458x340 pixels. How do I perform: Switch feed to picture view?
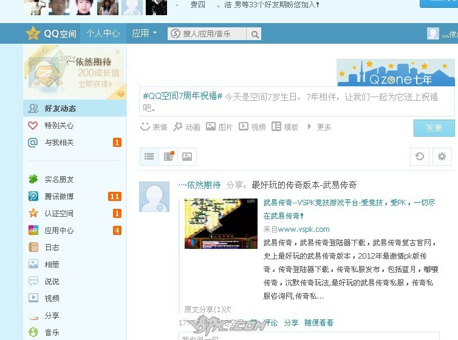pyautogui.click(x=187, y=157)
